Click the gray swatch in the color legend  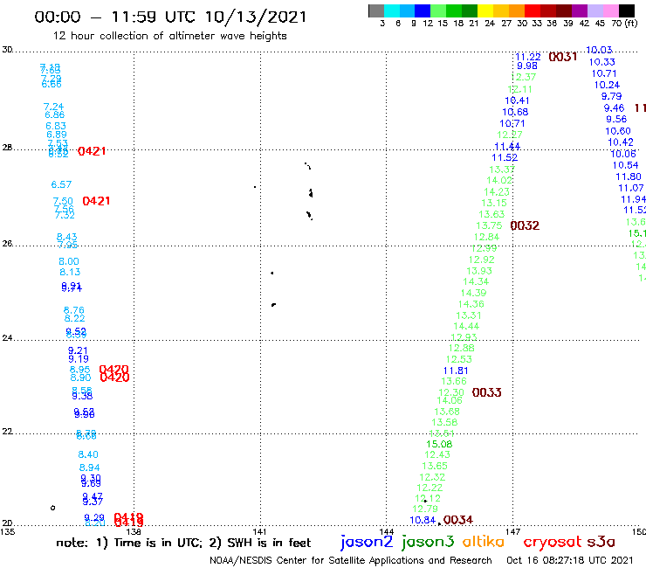(x=376, y=10)
